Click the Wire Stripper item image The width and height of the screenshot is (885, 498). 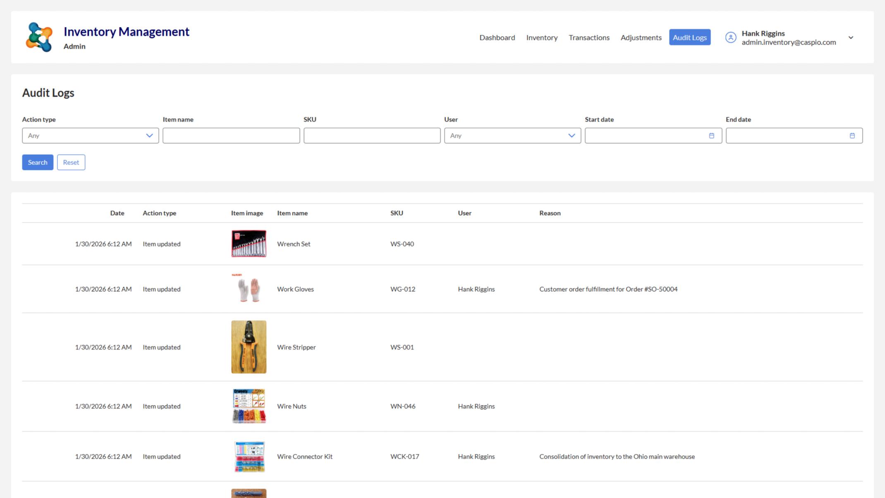[249, 347]
